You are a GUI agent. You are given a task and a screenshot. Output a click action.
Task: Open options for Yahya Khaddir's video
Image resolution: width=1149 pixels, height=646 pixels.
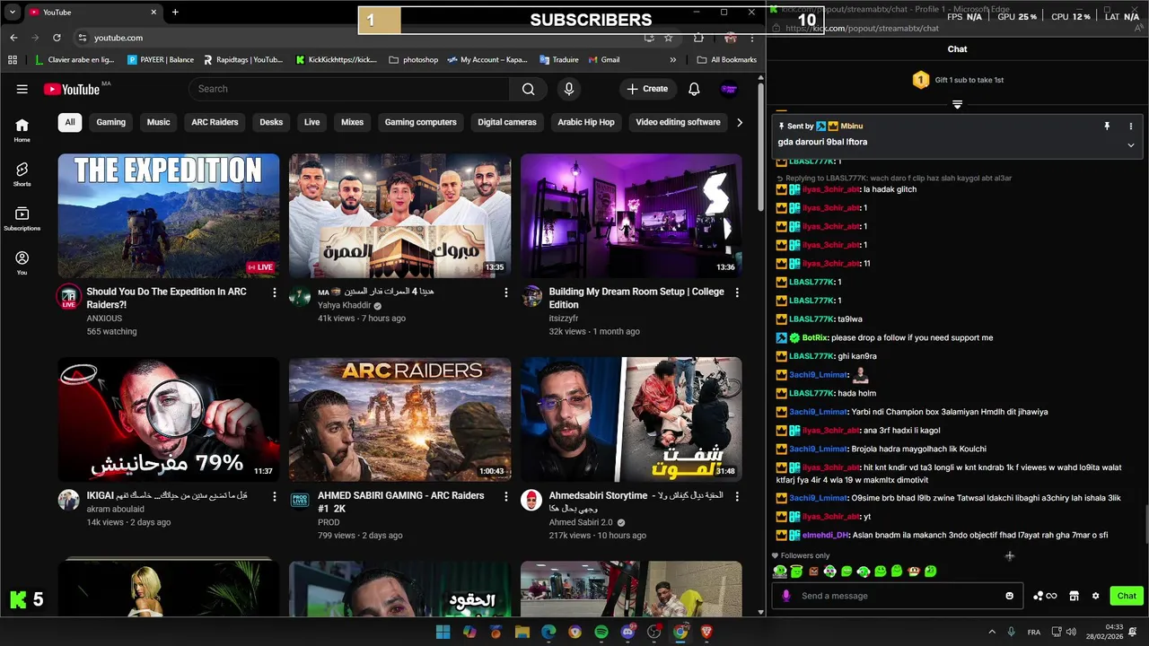(x=505, y=292)
